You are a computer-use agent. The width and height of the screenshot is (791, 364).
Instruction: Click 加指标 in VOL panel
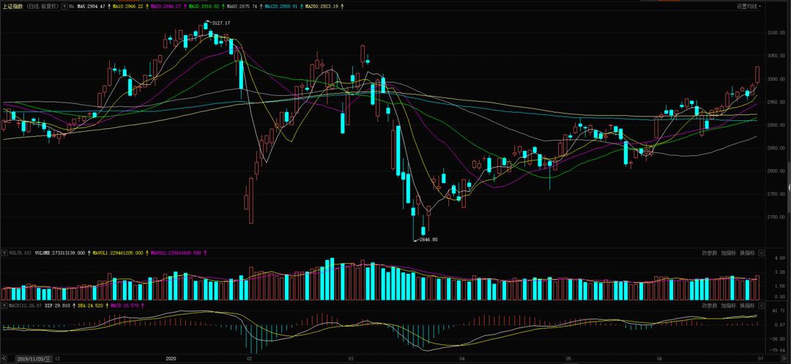[x=729, y=253]
